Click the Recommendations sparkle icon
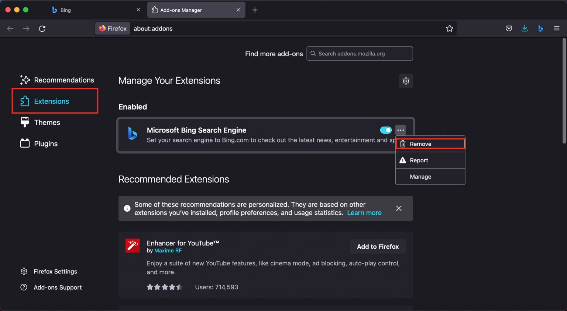Image resolution: width=567 pixels, height=311 pixels. [24, 79]
